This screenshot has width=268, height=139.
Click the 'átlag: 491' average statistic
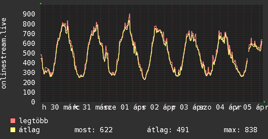[168, 130]
